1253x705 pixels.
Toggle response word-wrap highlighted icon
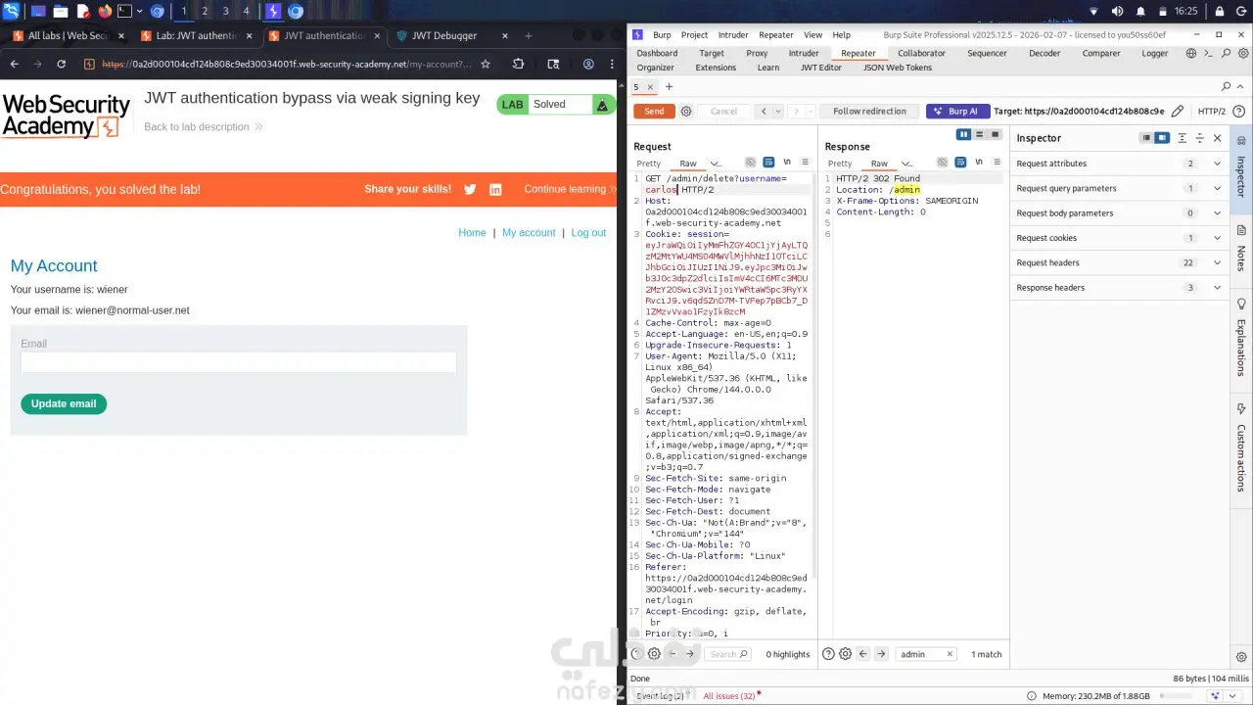click(959, 163)
